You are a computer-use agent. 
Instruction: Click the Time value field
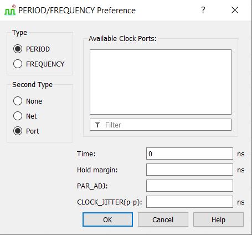click(x=189, y=154)
